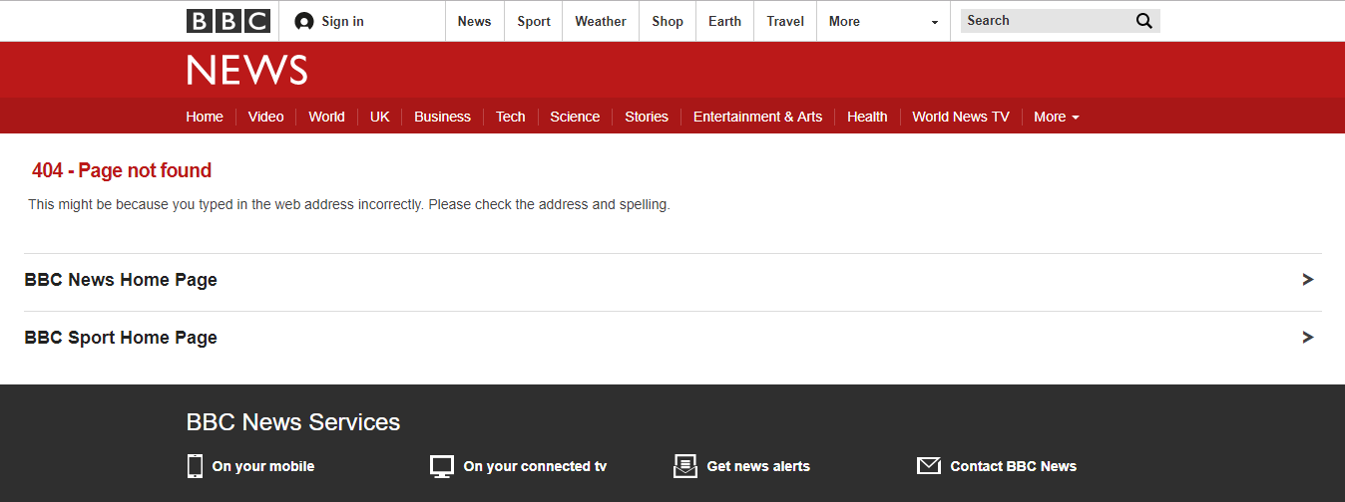Open News in the top bar
This screenshot has height=502, width=1345.
click(474, 21)
